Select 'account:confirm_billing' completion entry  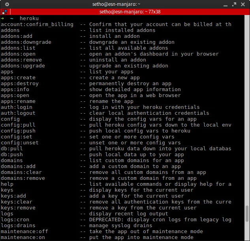pos(37,24)
